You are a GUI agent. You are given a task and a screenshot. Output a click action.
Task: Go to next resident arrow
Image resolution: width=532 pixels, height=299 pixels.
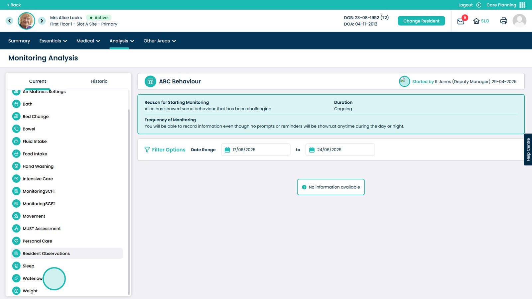tap(42, 21)
